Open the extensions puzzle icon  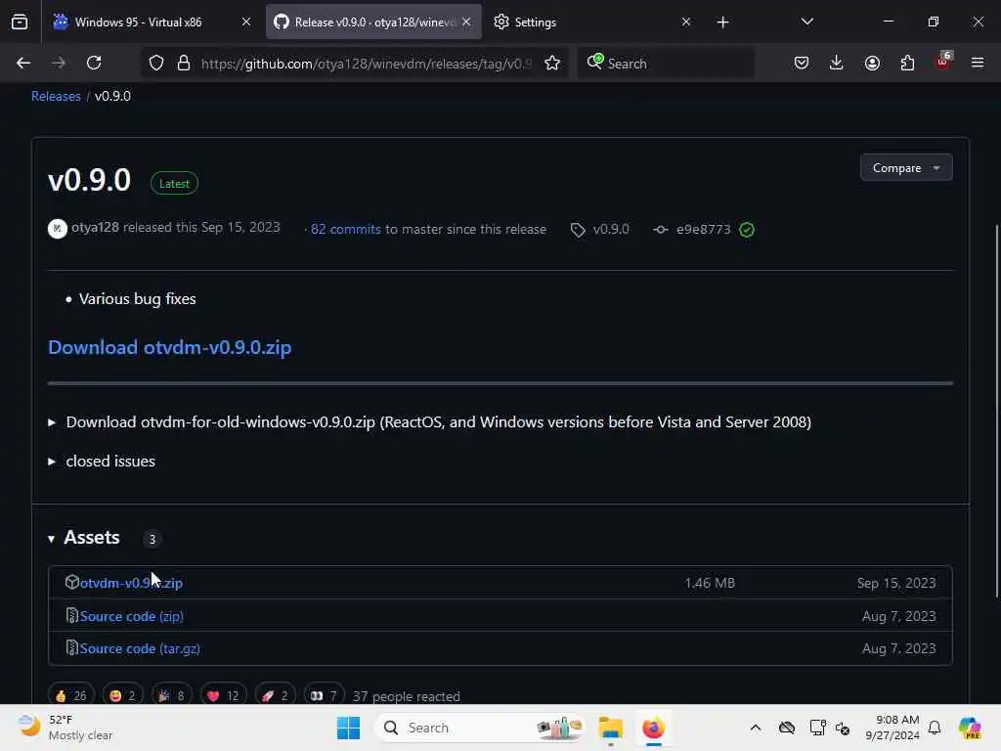pos(907,63)
